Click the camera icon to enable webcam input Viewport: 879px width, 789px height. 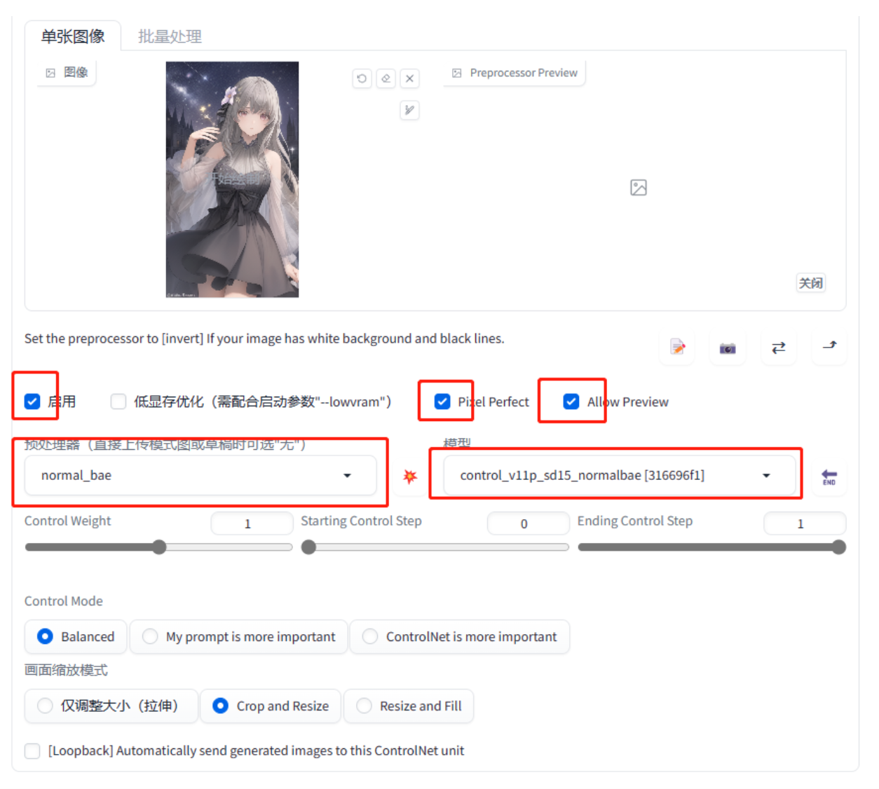pos(727,347)
